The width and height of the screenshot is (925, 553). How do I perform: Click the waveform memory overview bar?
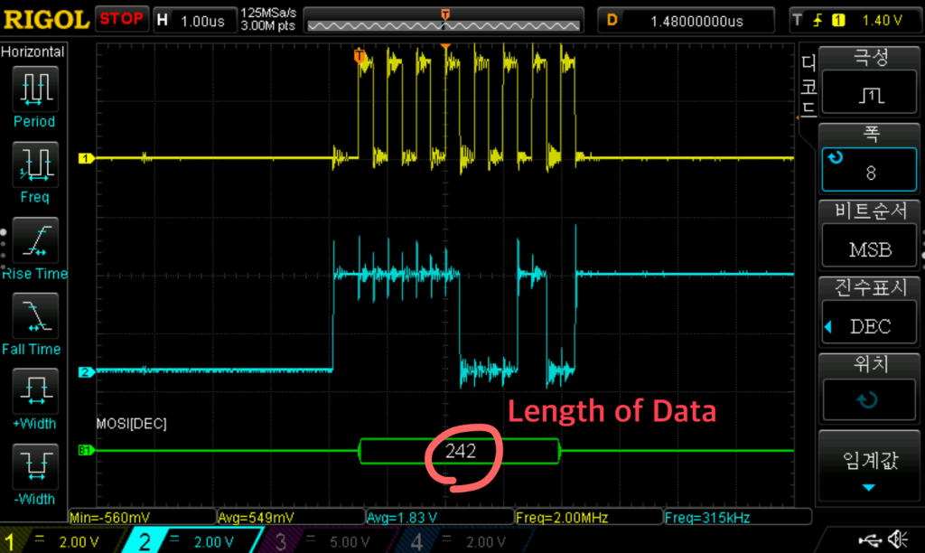pos(444,21)
